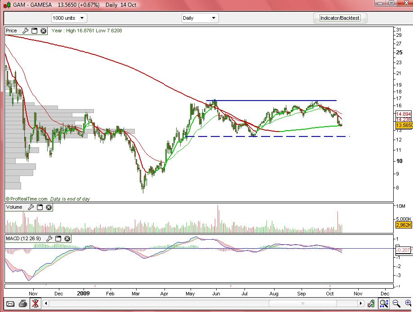Image resolution: width=413 pixels, height=312 pixels.
Task: Click the Price panel label
Action: [11, 31]
